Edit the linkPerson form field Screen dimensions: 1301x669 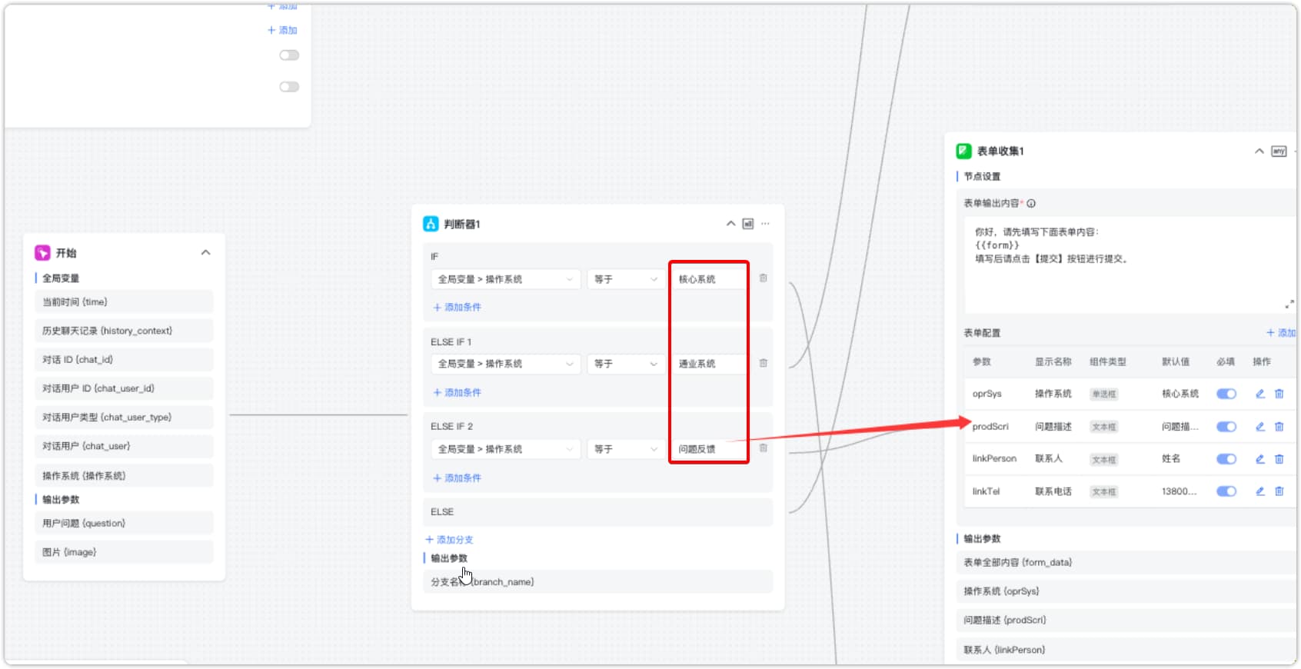(x=1259, y=459)
